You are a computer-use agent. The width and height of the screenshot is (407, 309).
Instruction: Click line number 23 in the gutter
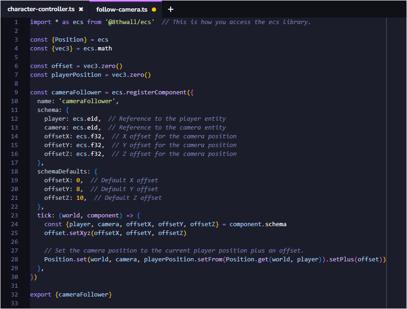click(14, 216)
